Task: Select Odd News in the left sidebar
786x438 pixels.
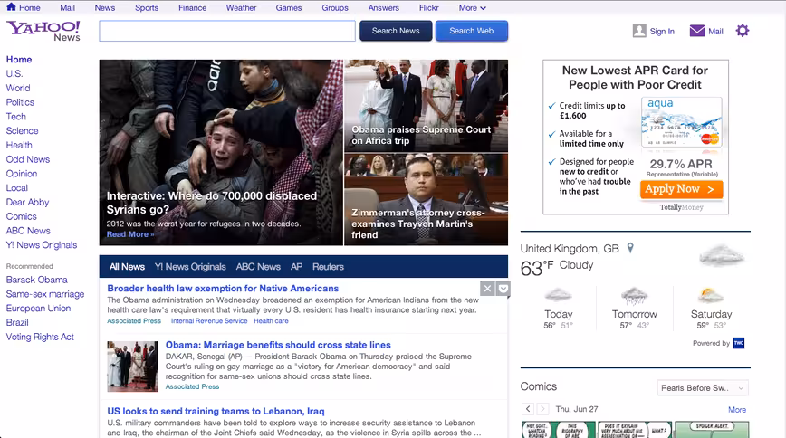Action: coord(28,159)
